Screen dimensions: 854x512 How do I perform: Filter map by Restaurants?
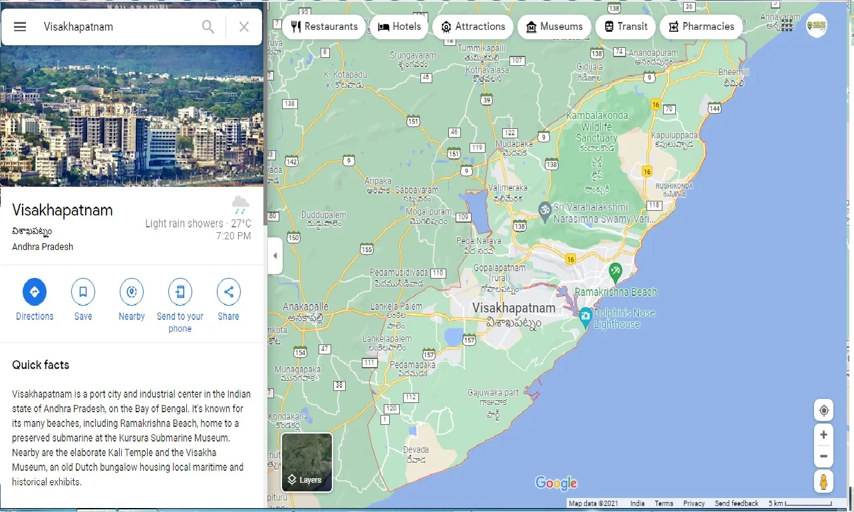324,27
